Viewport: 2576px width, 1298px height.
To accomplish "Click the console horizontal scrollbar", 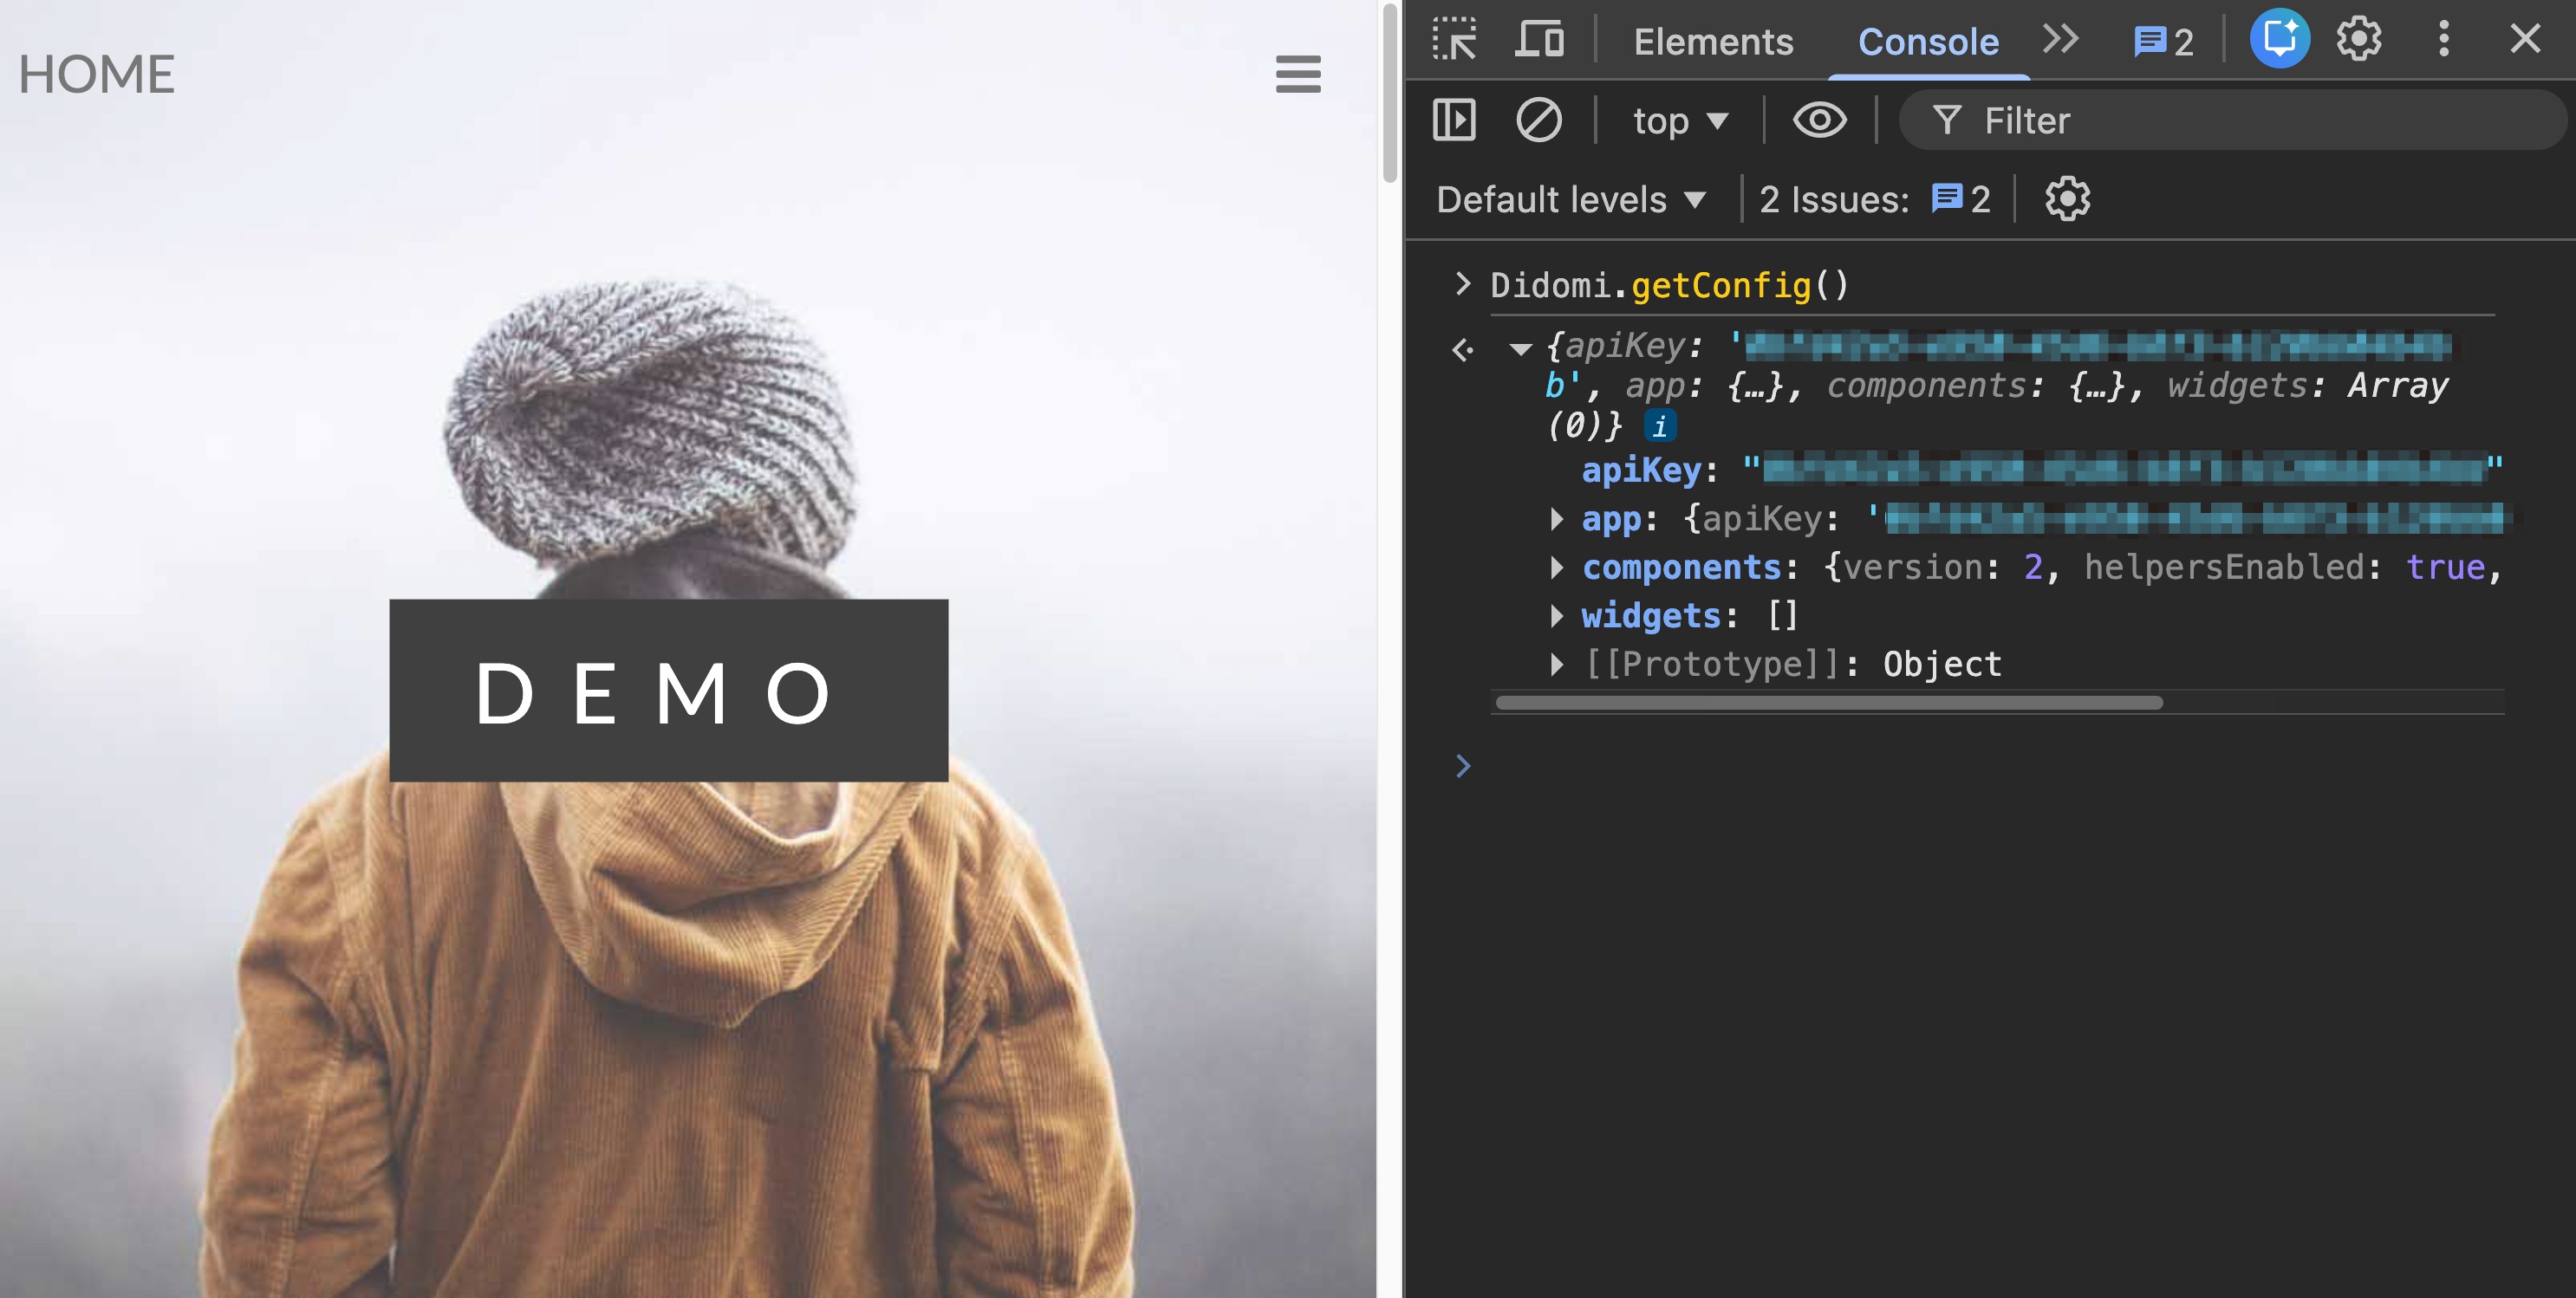I will [x=1828, y=703].
